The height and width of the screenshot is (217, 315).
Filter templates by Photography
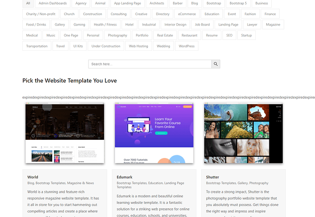[118, 35]
